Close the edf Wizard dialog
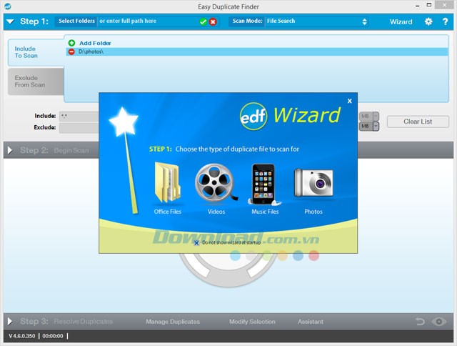The height and width of the screenshot is (346, 457). point(349,101)
